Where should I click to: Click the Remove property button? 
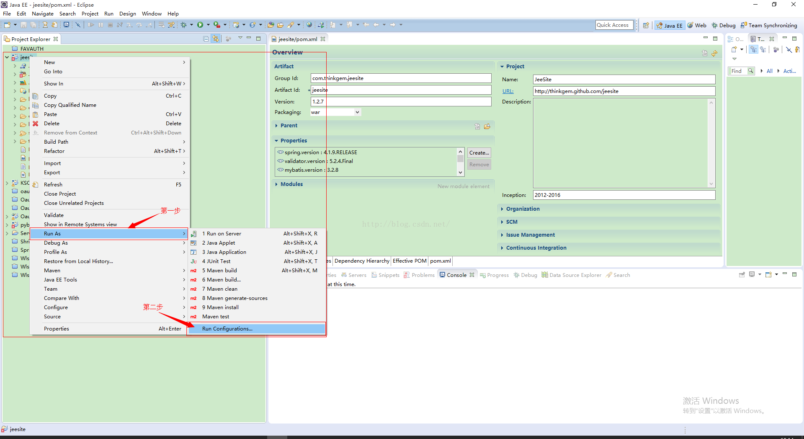(x=479, y=165)
